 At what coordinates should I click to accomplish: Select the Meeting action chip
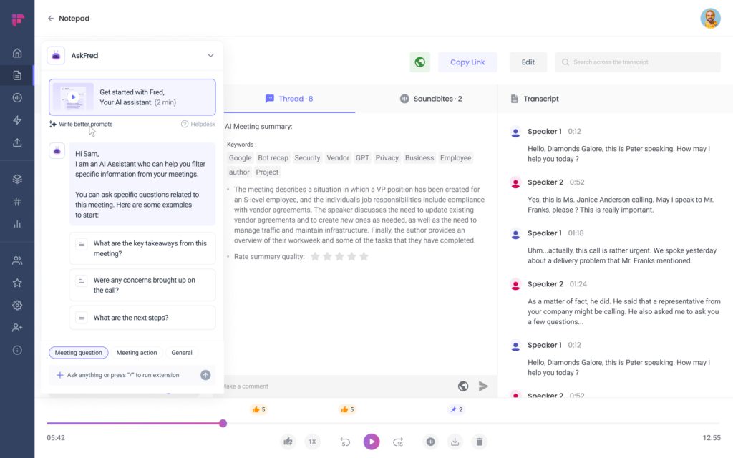[x=137, y=353]
